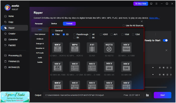Check the 5K filter checkbox
This screenshot has height=103, width=176.
point(74,38)
